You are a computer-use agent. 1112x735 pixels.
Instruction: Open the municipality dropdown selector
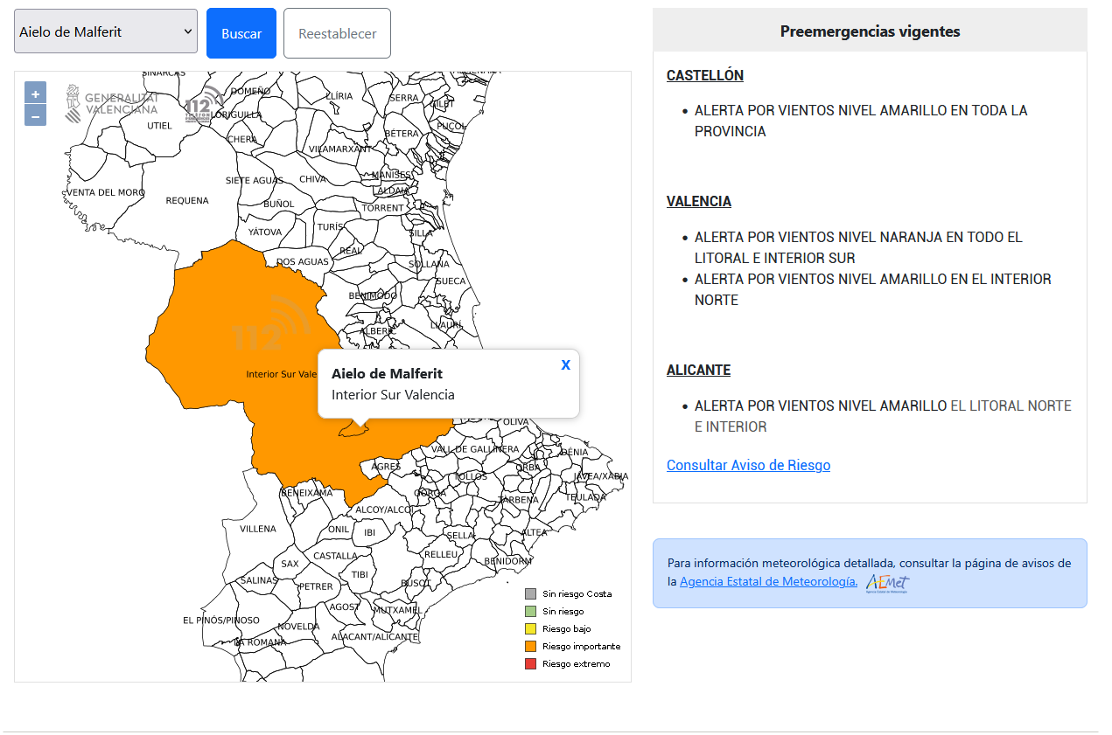[x=106, y=32]
